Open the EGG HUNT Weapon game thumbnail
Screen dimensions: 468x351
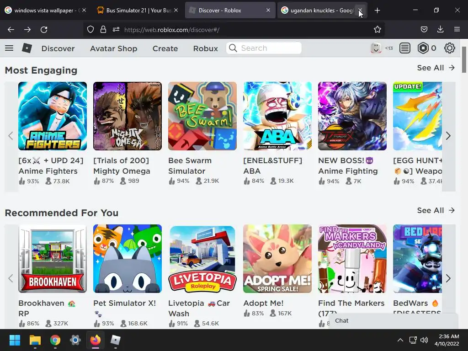[417, 116]
